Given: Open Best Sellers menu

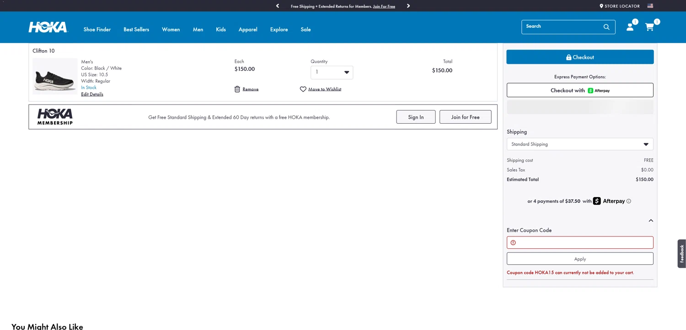Looking at the screenshot, I should [136, 29].
